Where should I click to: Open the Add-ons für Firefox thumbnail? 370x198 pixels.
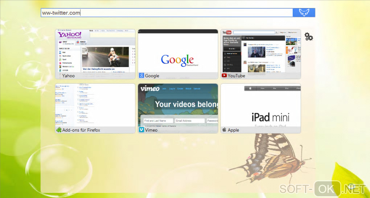point(95,108)
